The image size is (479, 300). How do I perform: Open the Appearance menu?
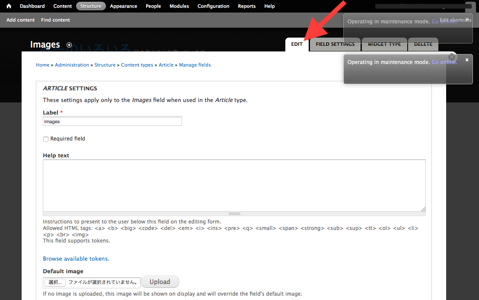(x=123, y=6)
